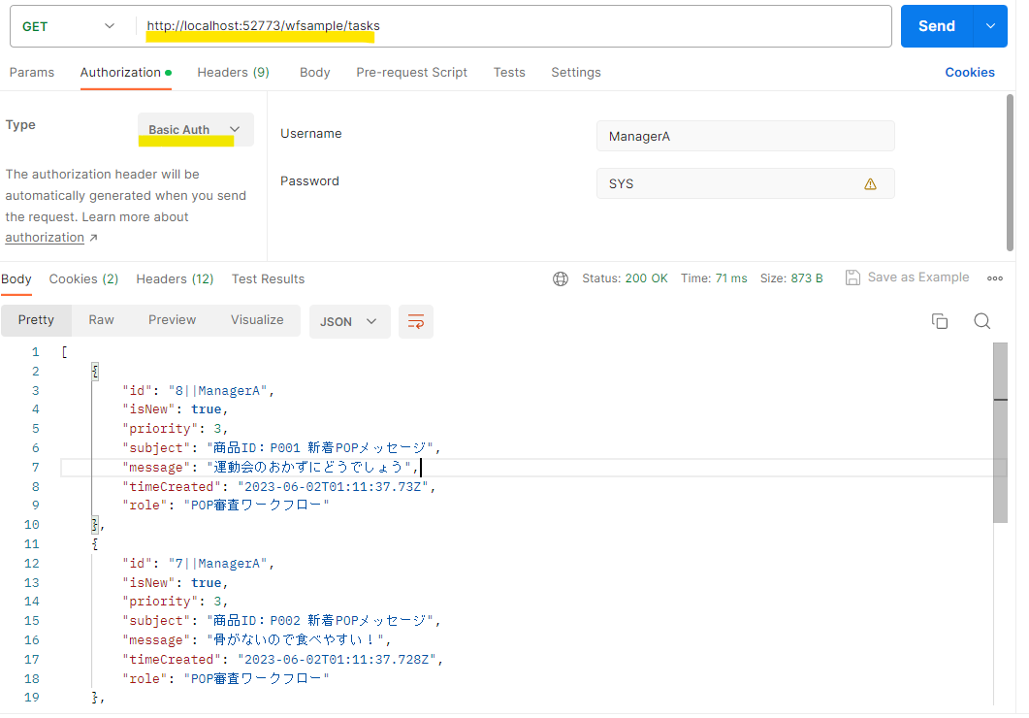Click the priority value on line 14
Screen dimensions: 1029x718
[217, 602]
